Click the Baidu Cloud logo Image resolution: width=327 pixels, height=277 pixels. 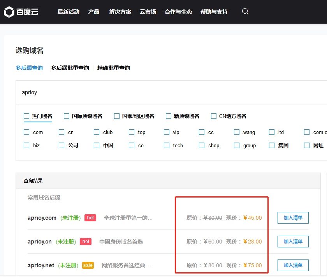point(21,12)
